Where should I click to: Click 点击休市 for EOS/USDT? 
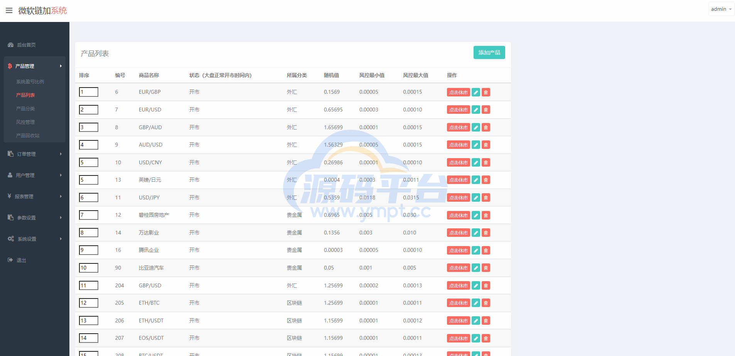click(x=458, y=338)
